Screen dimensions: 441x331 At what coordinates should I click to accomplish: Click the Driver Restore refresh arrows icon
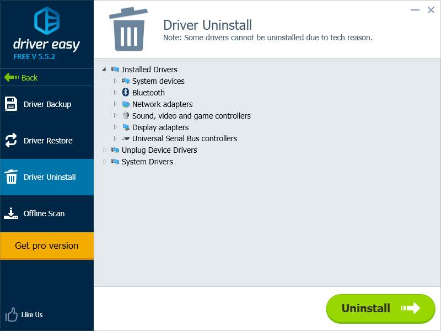(11, 140)
